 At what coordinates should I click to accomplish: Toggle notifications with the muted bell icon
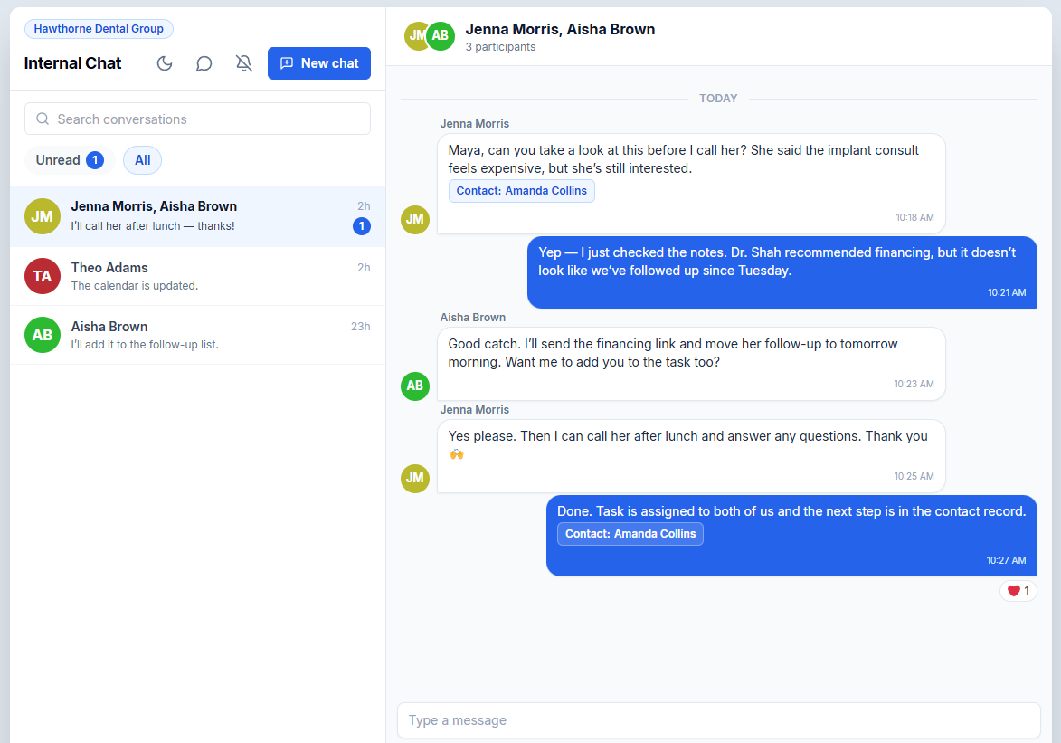pos(243,63)
